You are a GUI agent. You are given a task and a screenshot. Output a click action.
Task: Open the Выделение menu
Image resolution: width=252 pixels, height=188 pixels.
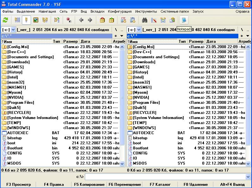pos(26,11)
